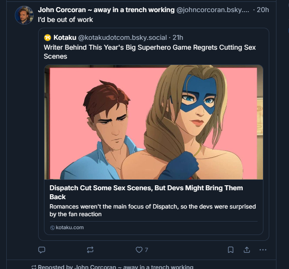Open John Corcoran's display name link
Screen dimensions: 289x269
pyautogui.click(x=106, y=10)
